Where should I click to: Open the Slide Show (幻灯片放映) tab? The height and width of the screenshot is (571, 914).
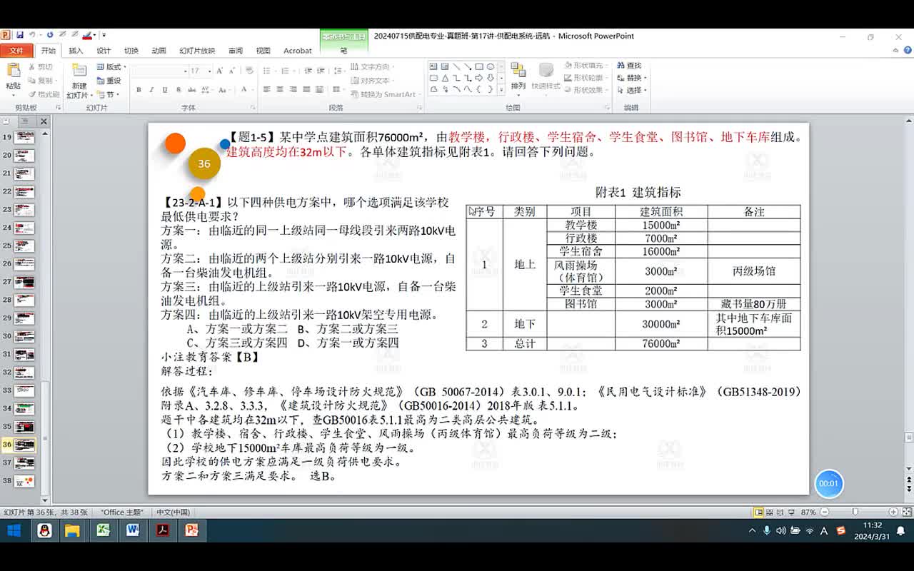(197, 51)
